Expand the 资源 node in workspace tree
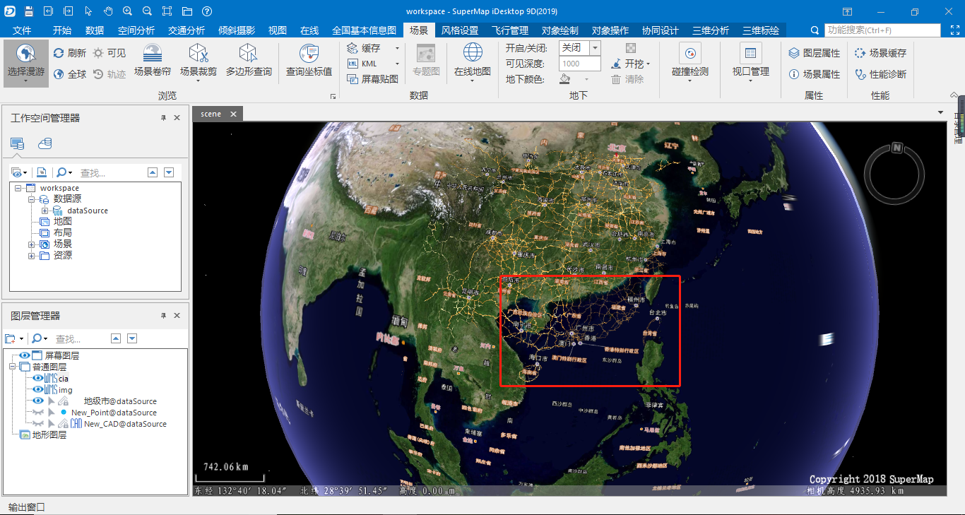Image resolution: width=965 pixels, height=515 pixels. (x=31, y=256)
